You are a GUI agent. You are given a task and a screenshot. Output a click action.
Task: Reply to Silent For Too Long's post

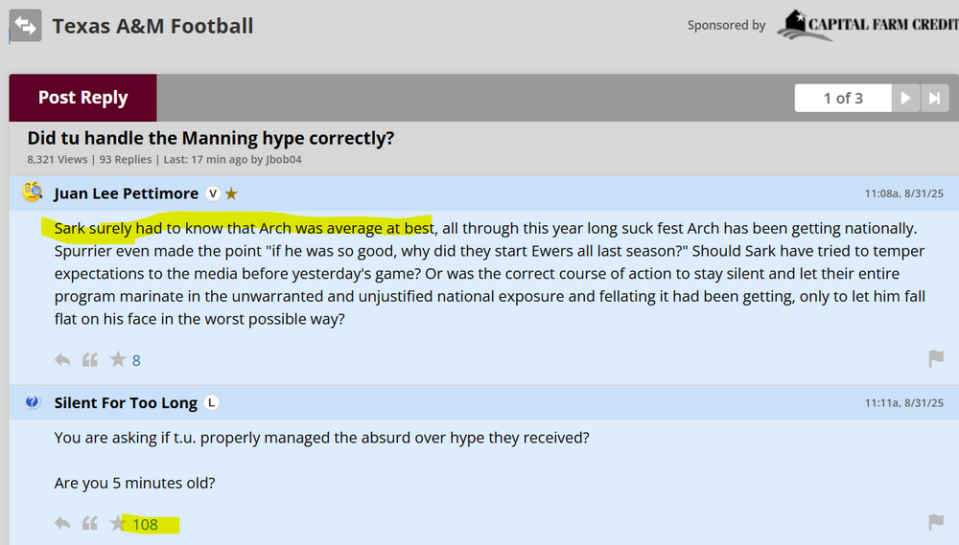tap(62, 523)
